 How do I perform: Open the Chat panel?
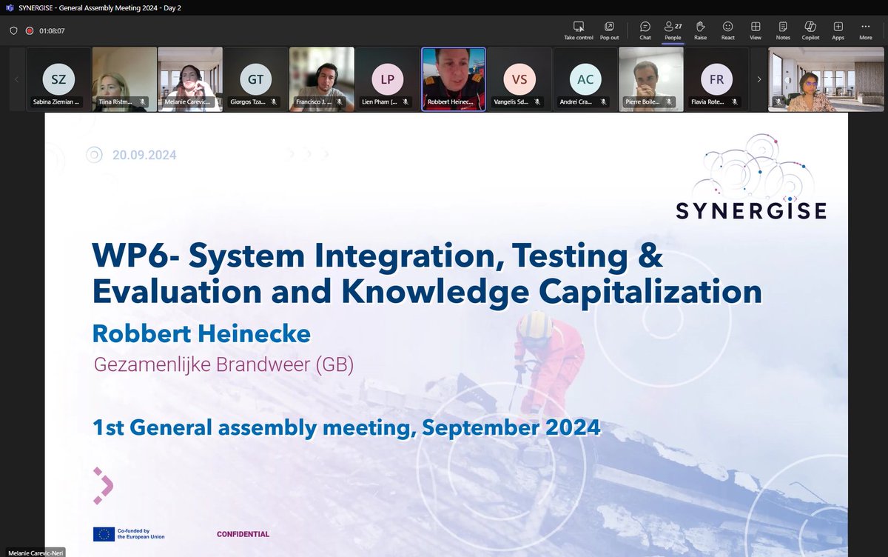pyautogui.click(x=645, y=30)
